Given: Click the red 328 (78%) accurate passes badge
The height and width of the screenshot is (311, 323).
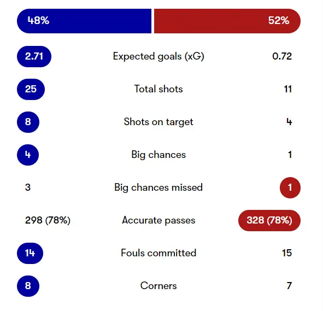Looking at the screenshot, I should [x=269, y=220].
